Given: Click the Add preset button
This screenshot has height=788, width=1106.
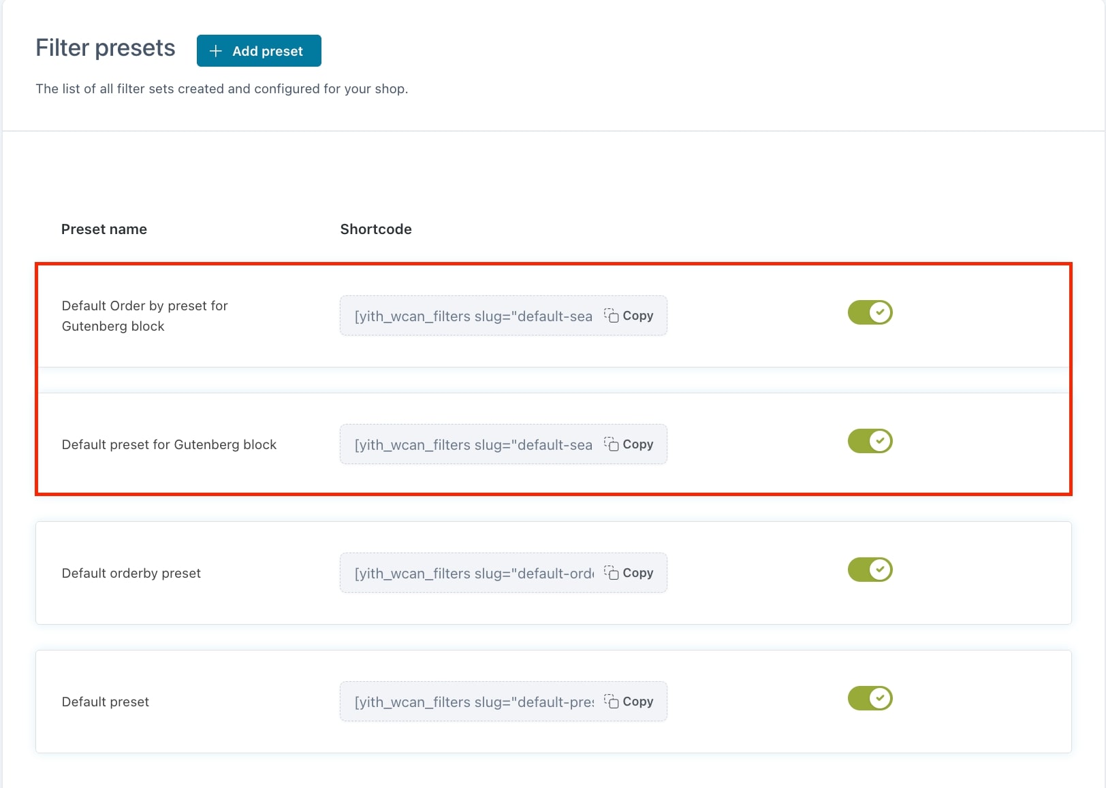Looking at the screenshot, I should [259, 51].
